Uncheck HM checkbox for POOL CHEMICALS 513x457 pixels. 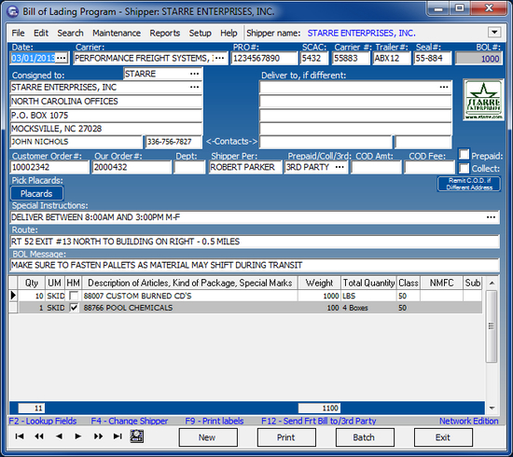[x=74, y=308]
